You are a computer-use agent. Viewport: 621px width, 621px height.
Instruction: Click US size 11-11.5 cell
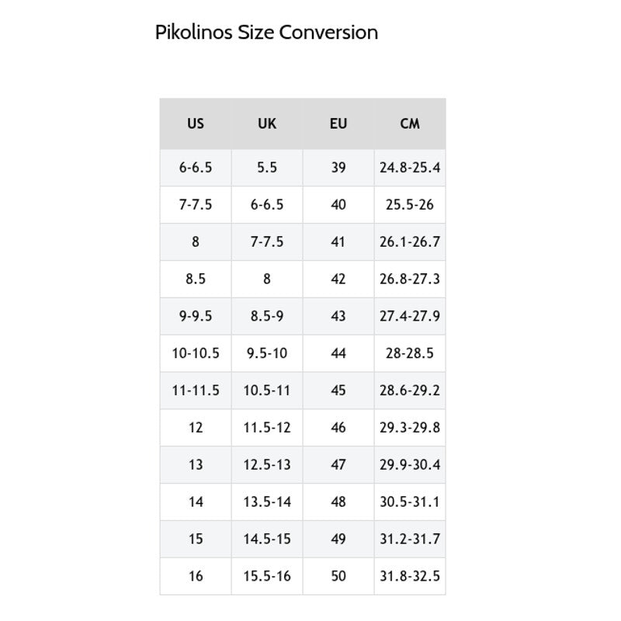196,390
